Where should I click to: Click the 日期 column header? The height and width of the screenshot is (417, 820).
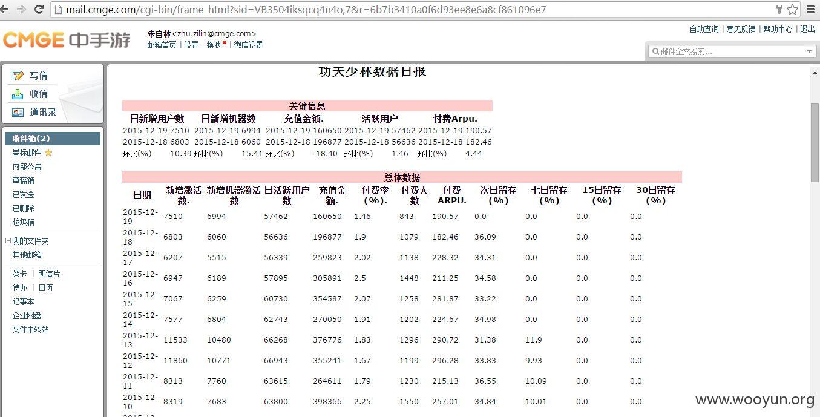(x=142, y=195)
